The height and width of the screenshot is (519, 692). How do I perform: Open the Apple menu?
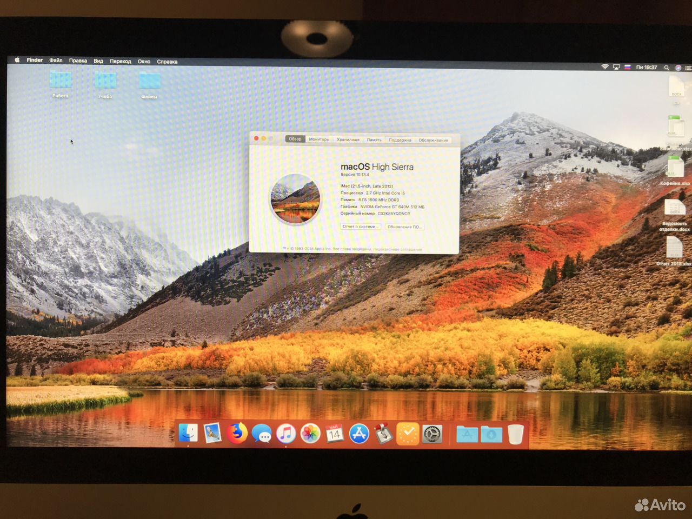17,60
